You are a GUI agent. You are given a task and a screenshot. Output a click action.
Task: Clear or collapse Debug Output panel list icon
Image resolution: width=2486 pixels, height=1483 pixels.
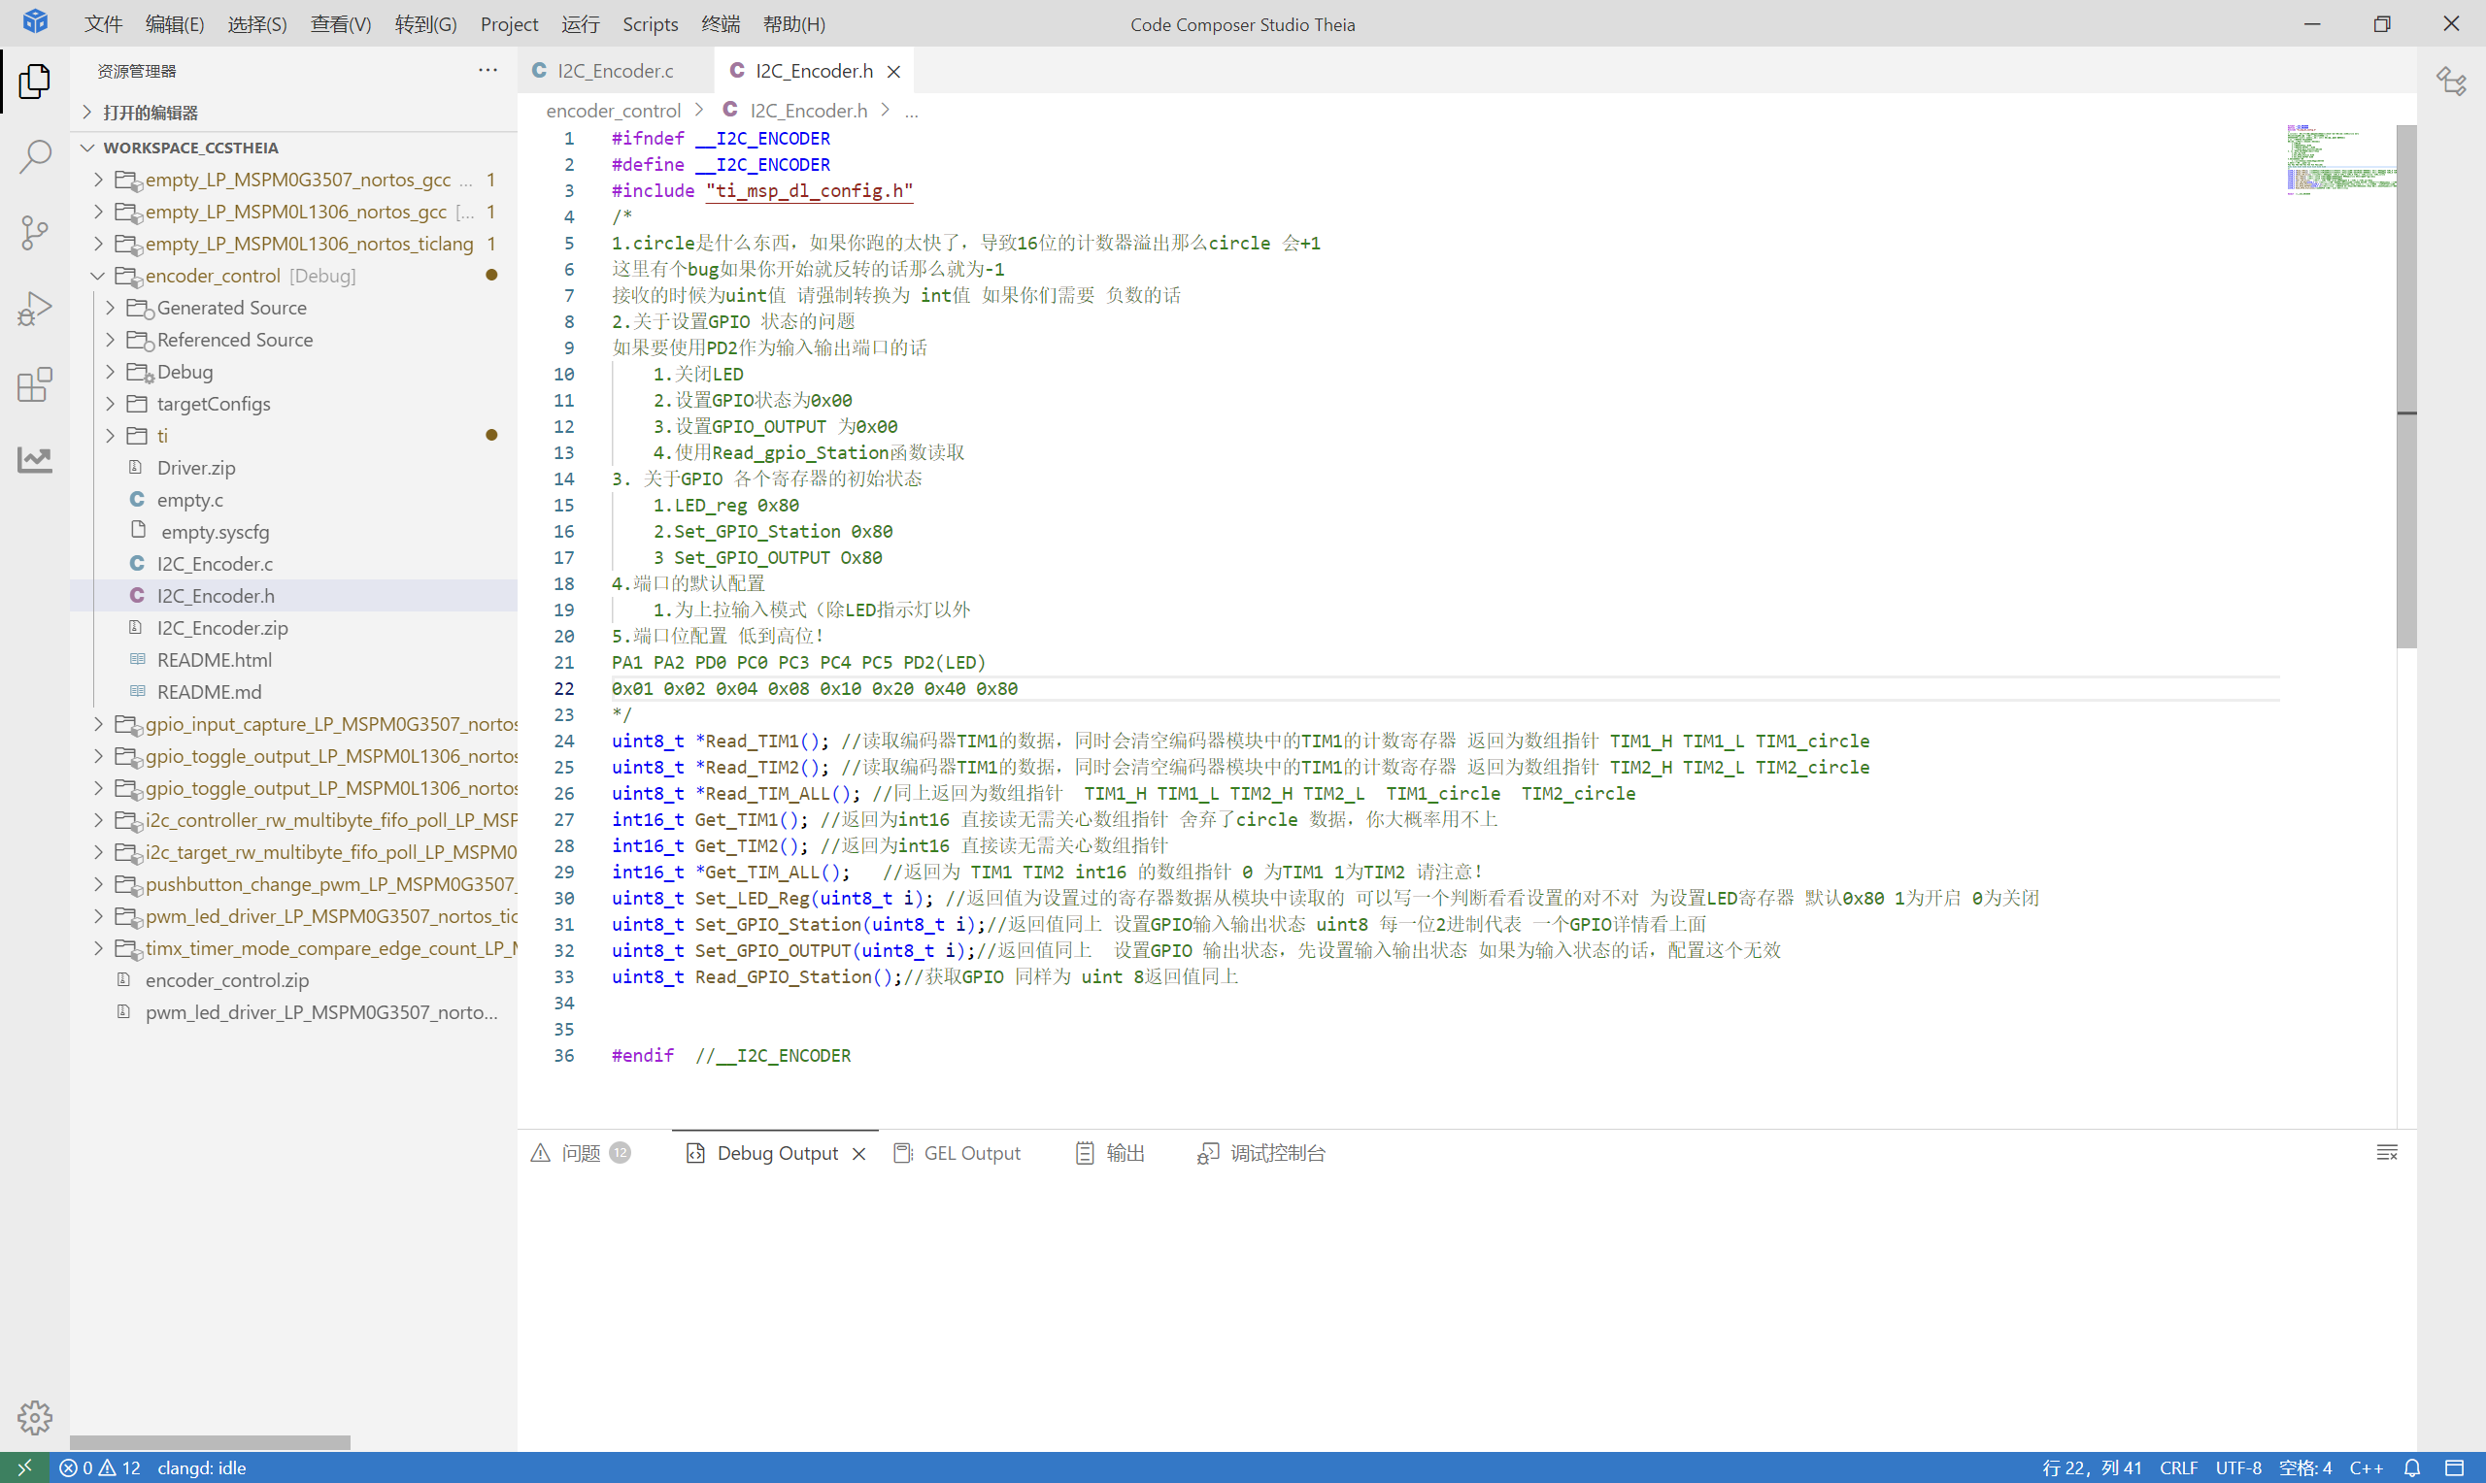point(2387,1152)
